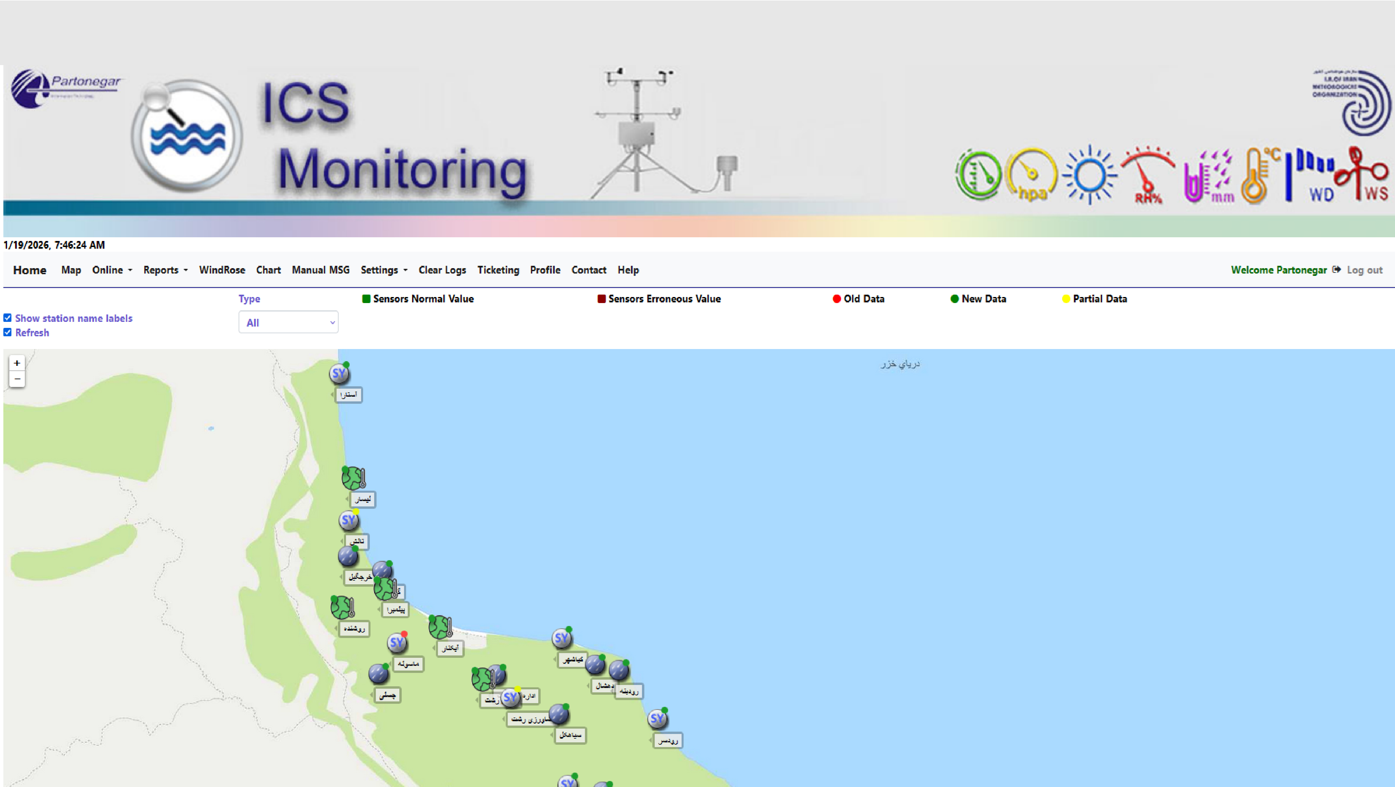
Task: Zoom in the map with plus button
Action: pyautogui.click(x=17, y=363)
